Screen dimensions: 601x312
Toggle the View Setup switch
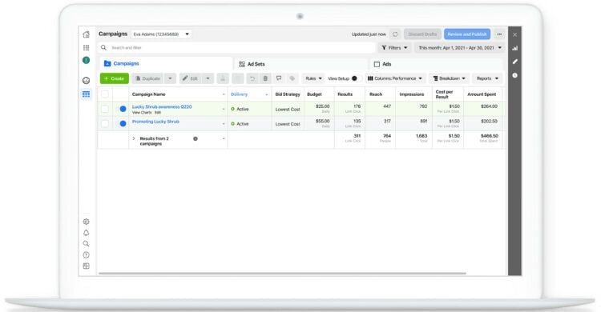356,78
